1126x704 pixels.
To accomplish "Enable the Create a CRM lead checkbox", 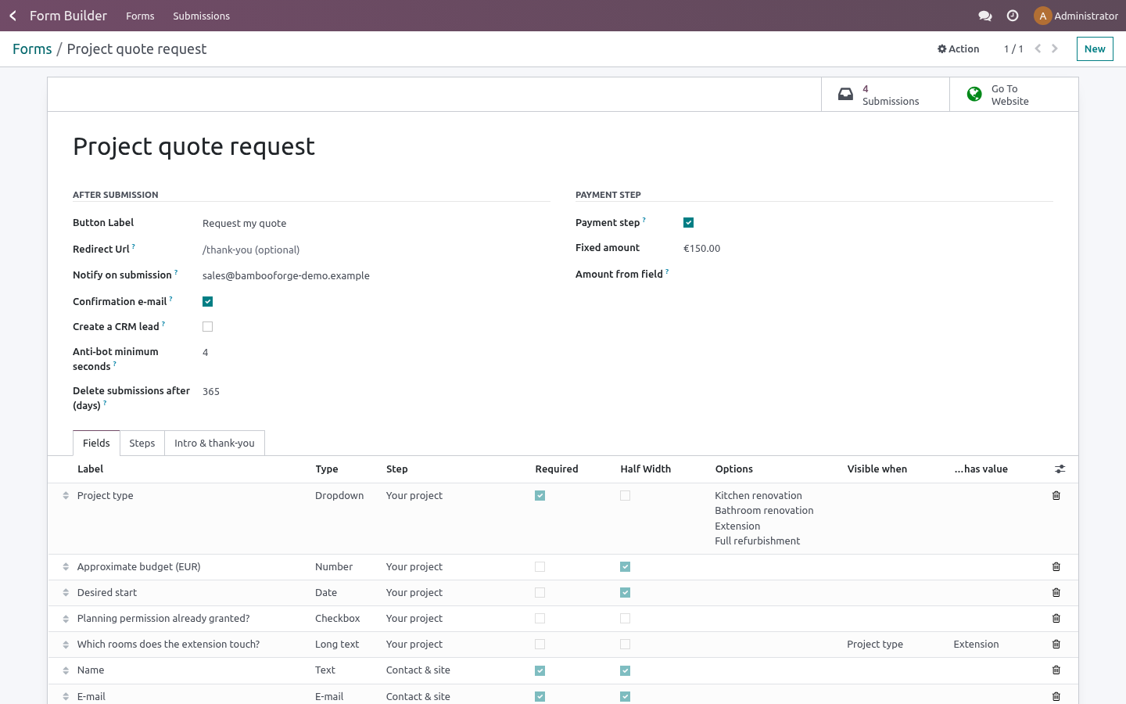I will [207, 327].
